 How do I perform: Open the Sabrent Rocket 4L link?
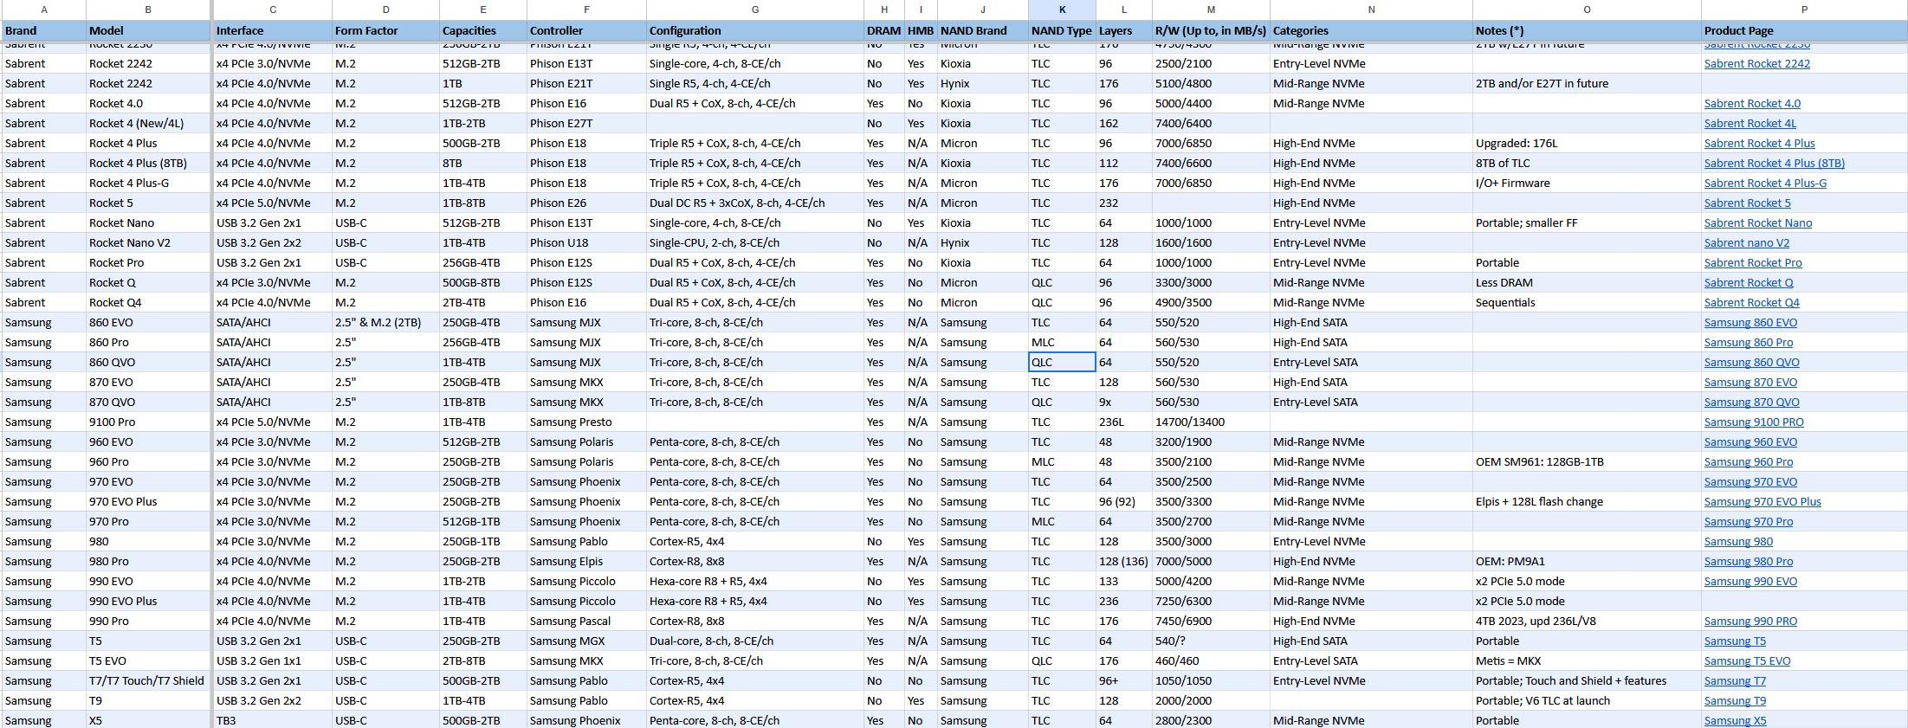coord(1750,123)
